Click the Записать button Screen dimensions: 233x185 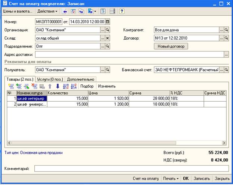202,179
